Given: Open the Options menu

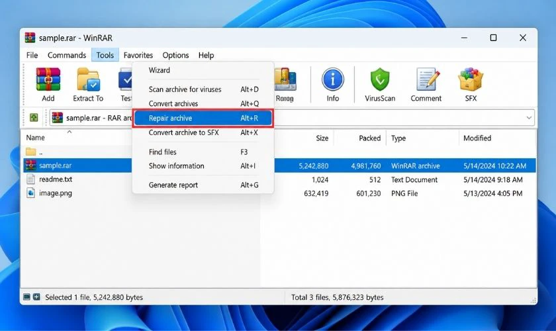Looking at the screenshot, I should tap(175, 56).
